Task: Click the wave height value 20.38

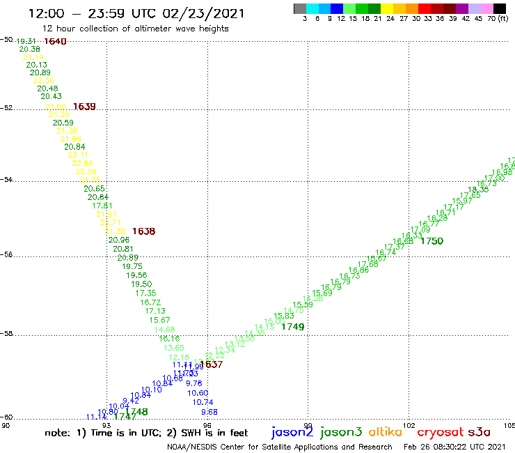Action: tap(29, 49)
